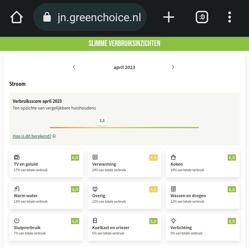Open 'Hoe is dit berekend?' link

32,136
